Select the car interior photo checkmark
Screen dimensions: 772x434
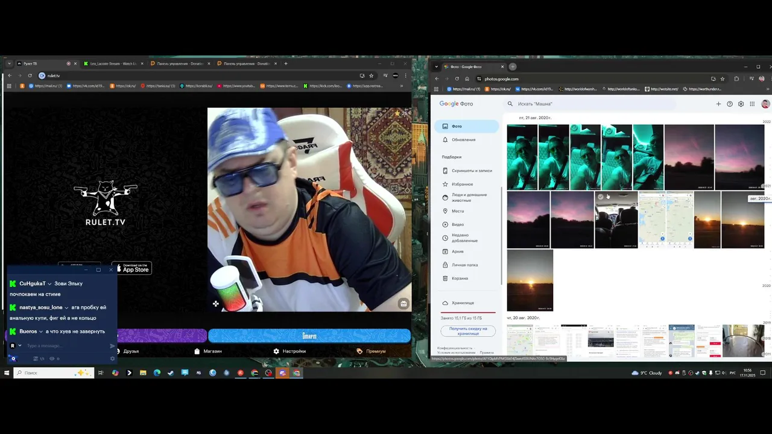pyautogui.click(x=600, y=197)
